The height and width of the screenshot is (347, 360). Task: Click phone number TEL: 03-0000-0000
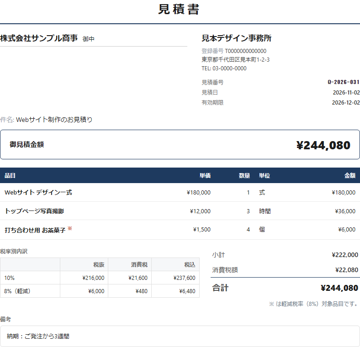pos(224,68)
